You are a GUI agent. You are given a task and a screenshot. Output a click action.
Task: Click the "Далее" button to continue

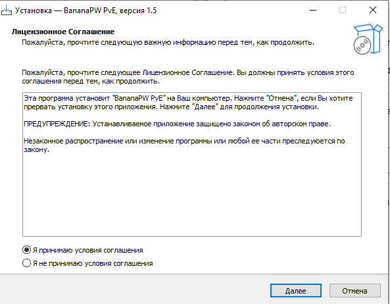click(296, 291)
